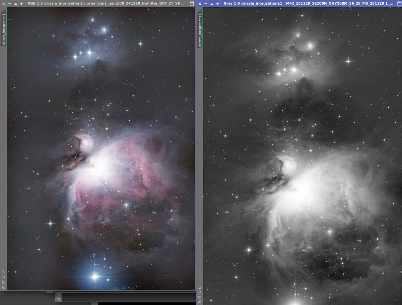Click the overlapping squares duplicate icon in RGB window
402x305 pixels.
point(4,282)
